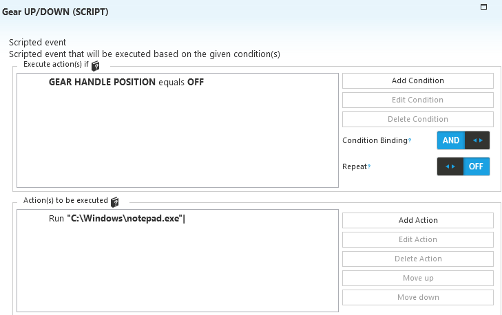This screenshot has width=502, height=315.
Task: Select the GEAR HANDLE POSITION equals OFF condition
Action: 126,82
